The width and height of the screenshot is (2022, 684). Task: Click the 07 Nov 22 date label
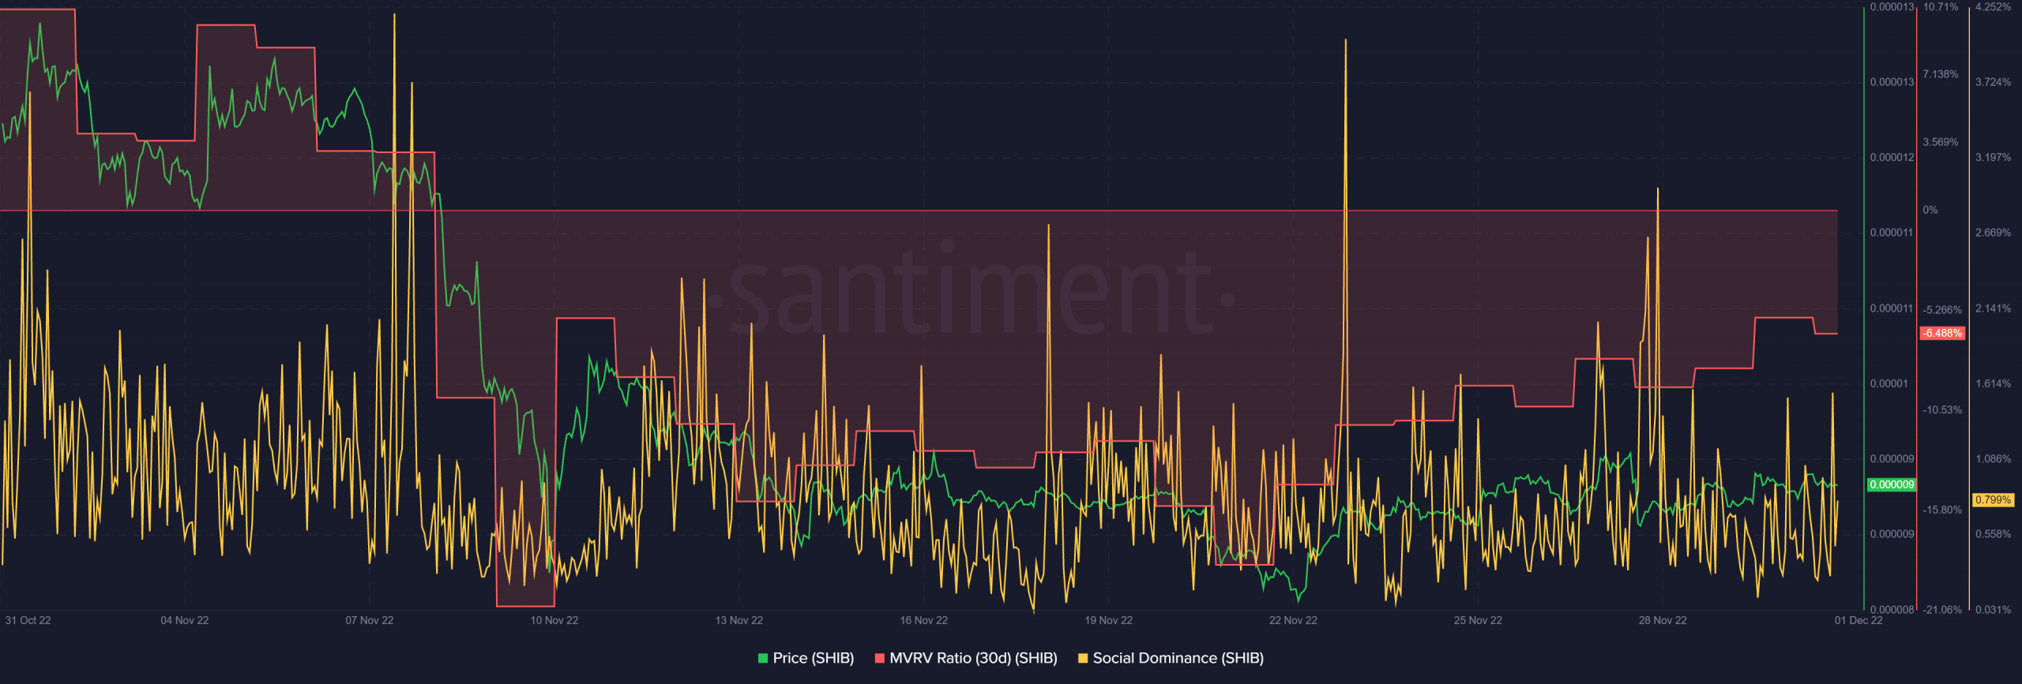[369, 620]
